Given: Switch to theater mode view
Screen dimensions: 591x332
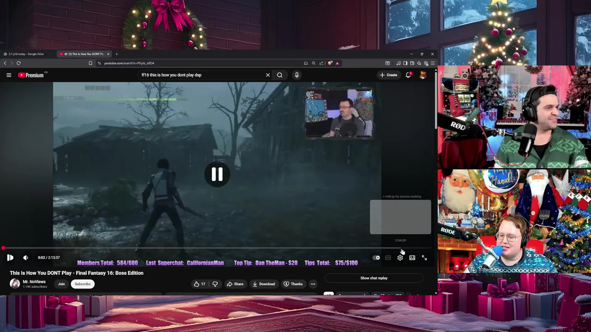Looking at the screenshot, I should [x=412, y=258].
